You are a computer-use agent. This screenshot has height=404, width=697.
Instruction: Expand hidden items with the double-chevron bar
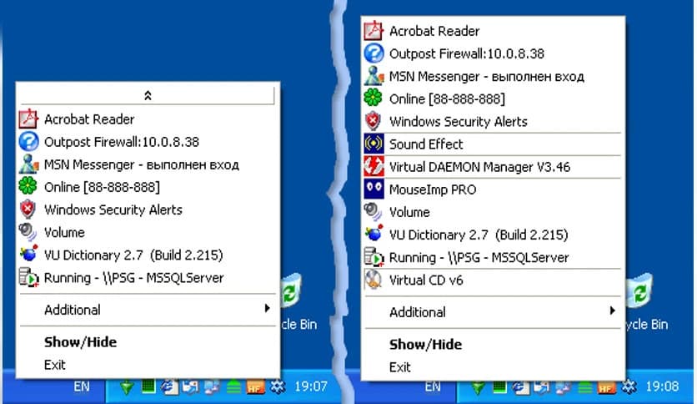[x=148, y=97]
